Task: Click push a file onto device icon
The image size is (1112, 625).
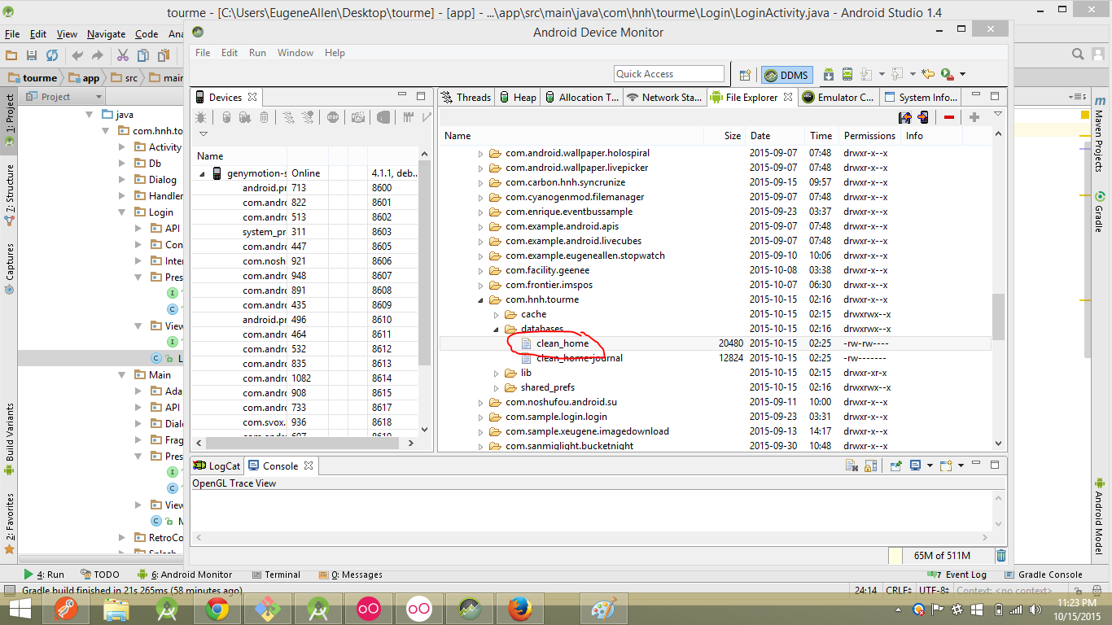Action: click(923, 117)
